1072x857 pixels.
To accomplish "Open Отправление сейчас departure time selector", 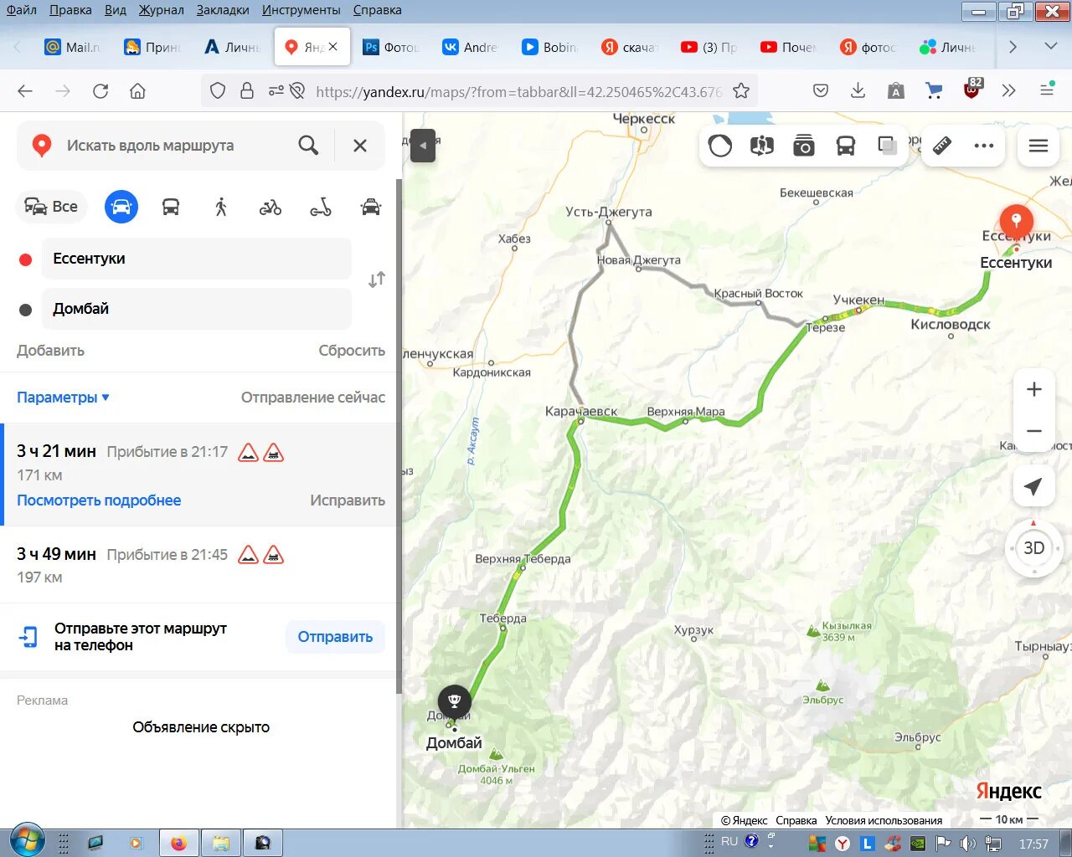I will coord(313,398).
